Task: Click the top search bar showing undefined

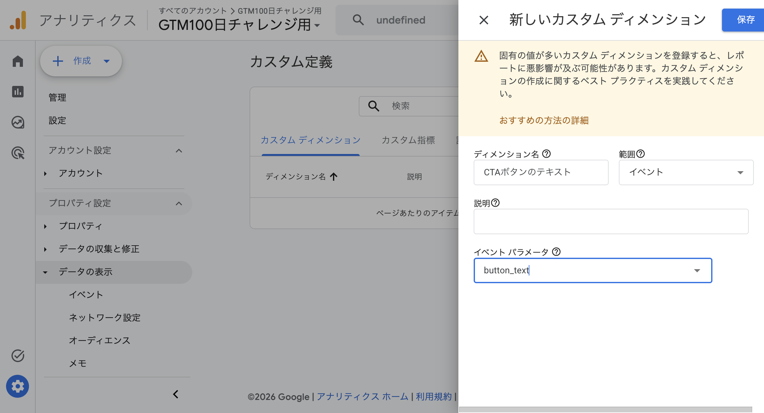Action: point(397,20)
